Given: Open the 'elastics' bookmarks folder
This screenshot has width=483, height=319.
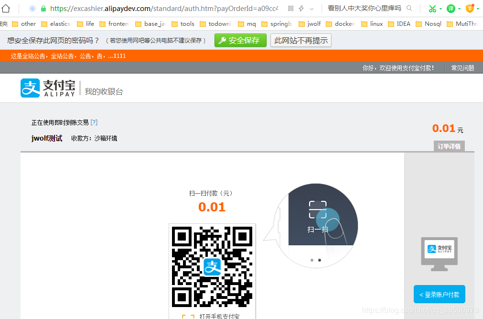Looking at the screenshot, I should click(56, 24).
